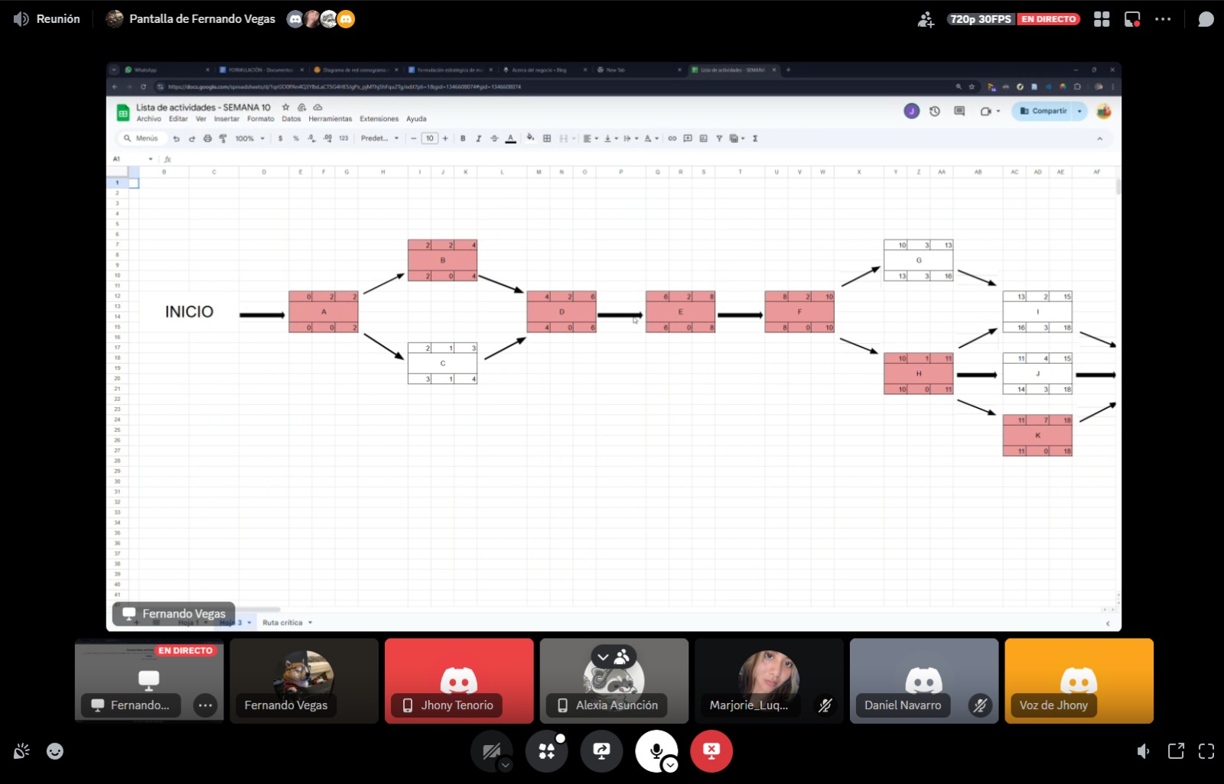Viewport: 1224px width, 784px height.
Task: Expand microphone device options arrow
Action: (x=671, y=765)
